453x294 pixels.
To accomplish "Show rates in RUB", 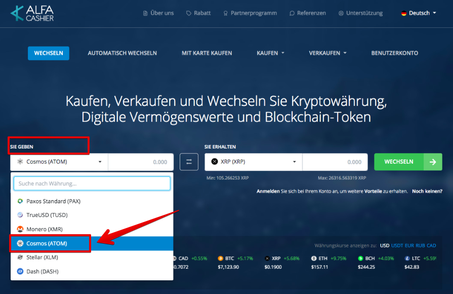I will click(x=420, y=246).
